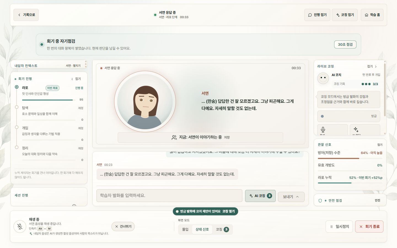
Task: Switch screen mode to 코칭 tab
Action: point(222,229)
